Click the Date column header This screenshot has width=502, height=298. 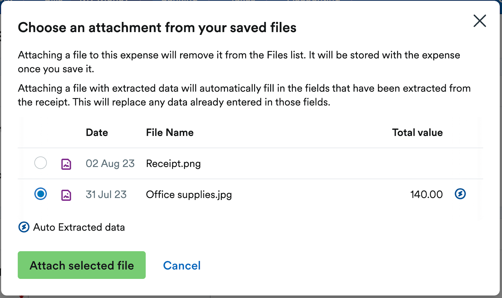[x=97, y=132]
